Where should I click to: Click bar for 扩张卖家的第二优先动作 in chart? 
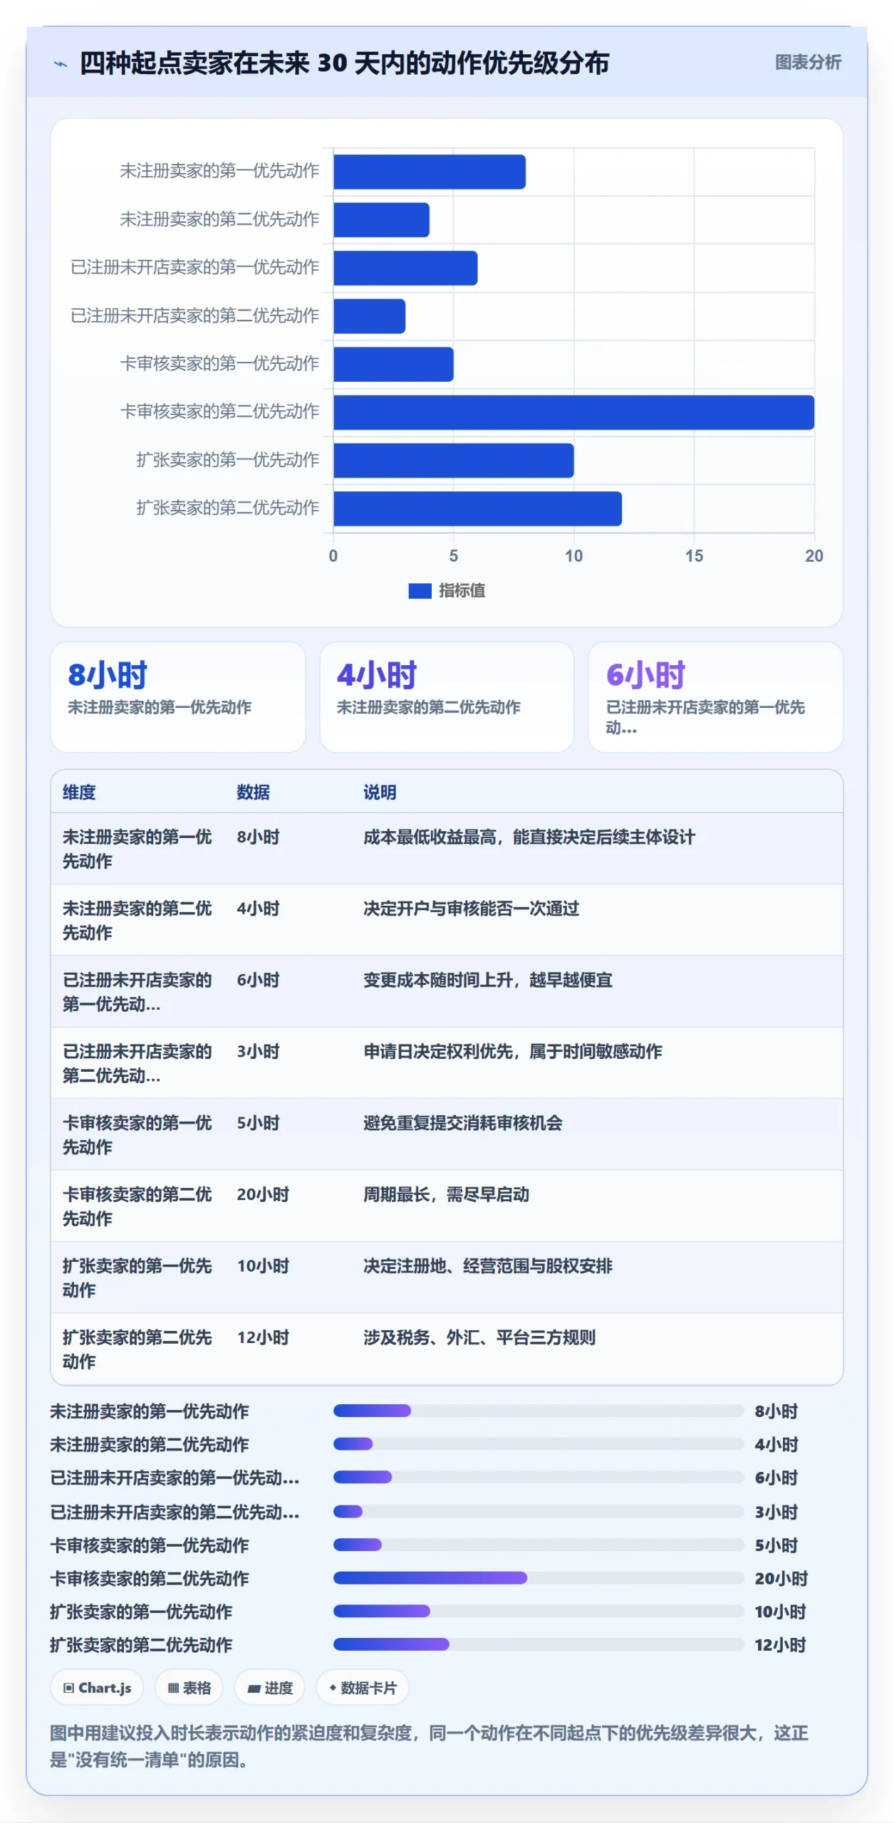tap(477, 508)
